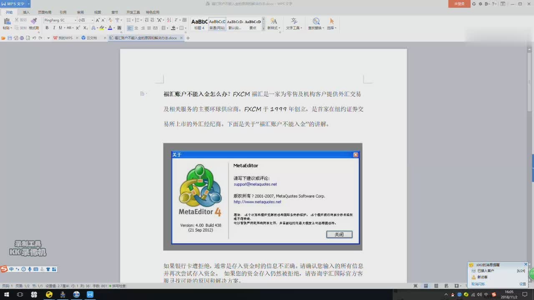
Task: Click the clear formatting icon
Action: tap(111, 20)
